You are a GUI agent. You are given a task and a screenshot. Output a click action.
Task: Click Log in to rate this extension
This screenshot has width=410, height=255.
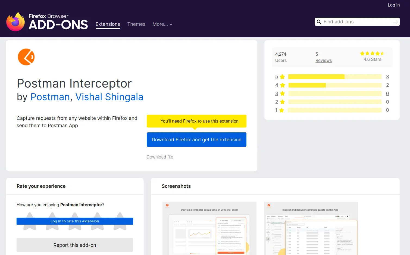click(x=75, y=221)
